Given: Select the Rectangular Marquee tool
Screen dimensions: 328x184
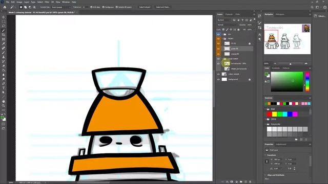Looking at the screenshot, I should click(x=4, y=21).
